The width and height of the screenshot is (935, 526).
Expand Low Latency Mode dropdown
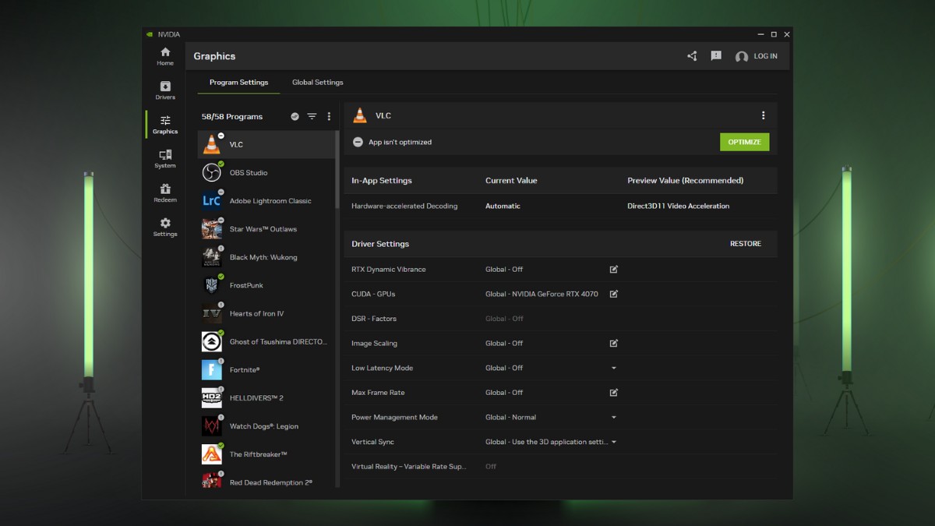click(x=614, y=368)
